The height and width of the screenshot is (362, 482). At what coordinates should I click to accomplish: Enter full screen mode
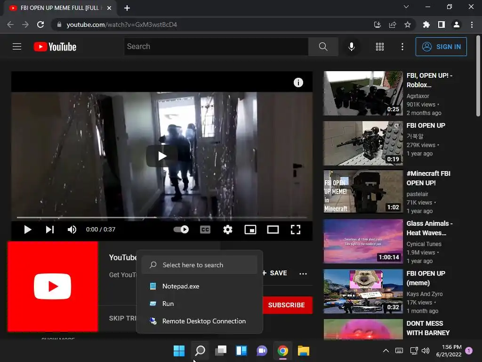(x=296, y=230)
